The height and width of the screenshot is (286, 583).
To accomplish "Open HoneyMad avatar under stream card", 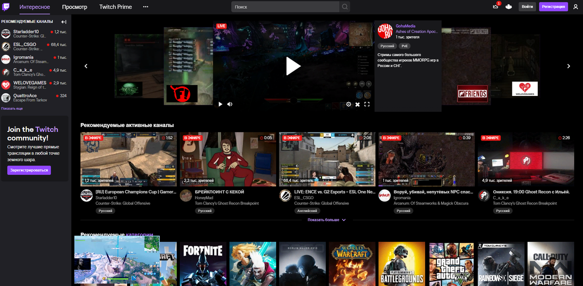I will click(x=186, y=195).
